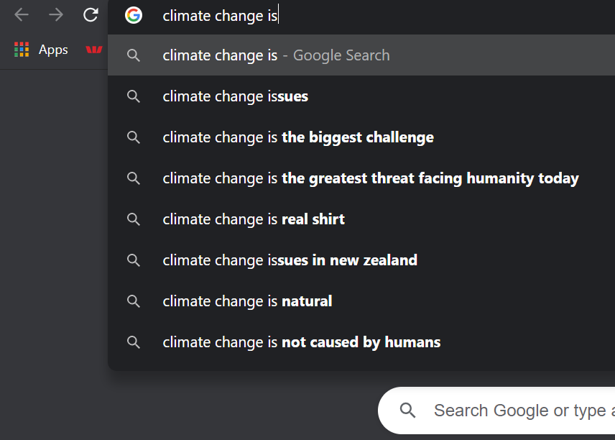The image size is (615, 440).
Task: Click the magnifier icon in the Google search box
Action: [x=407, y=411]
